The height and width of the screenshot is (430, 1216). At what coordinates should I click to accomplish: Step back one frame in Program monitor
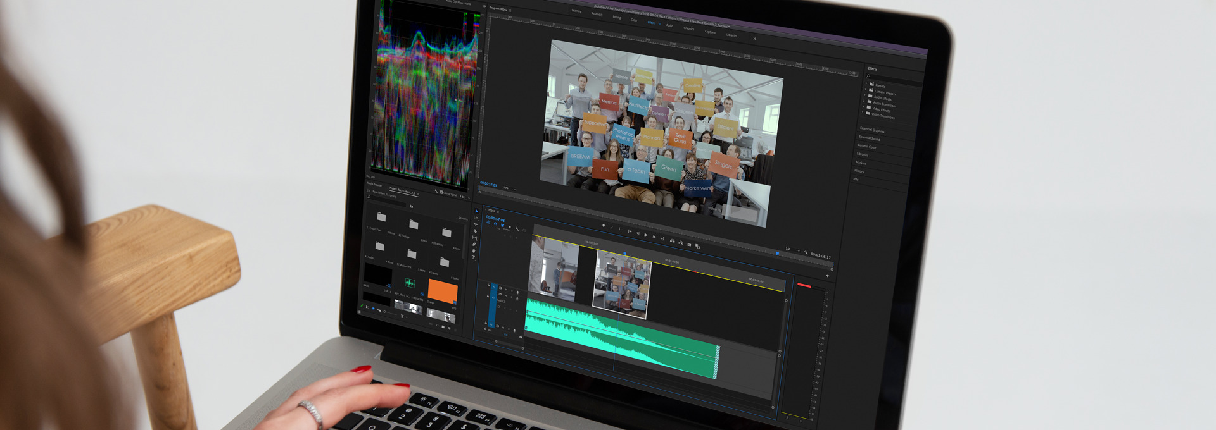(637, 233)
